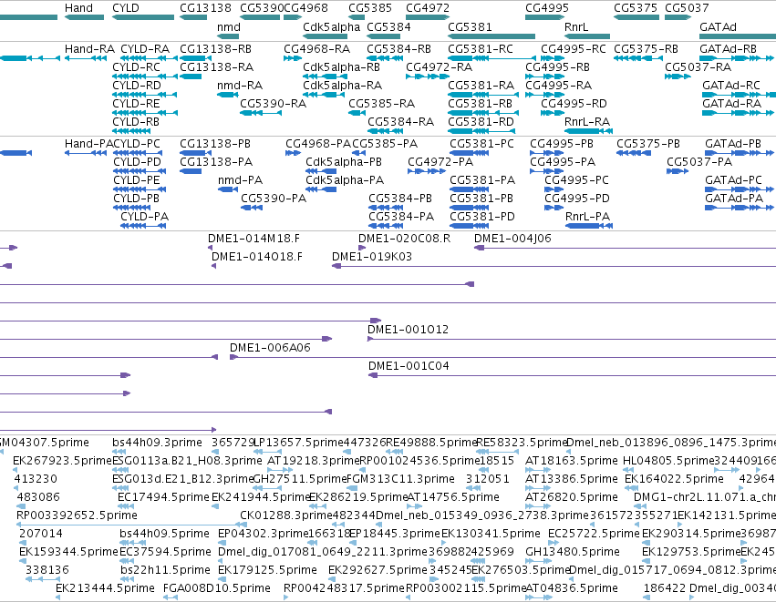
Task: Select the GATAd-RC transcript label
Action: coord(731,86)
